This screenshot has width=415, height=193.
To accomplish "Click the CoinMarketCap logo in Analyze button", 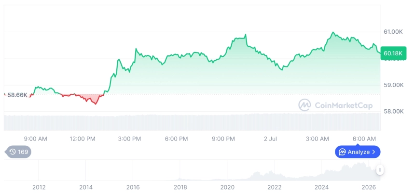I will [342, 152].
